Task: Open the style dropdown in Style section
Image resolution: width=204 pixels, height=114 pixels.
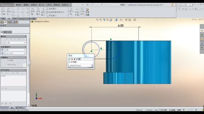Action: pos(16,43)
